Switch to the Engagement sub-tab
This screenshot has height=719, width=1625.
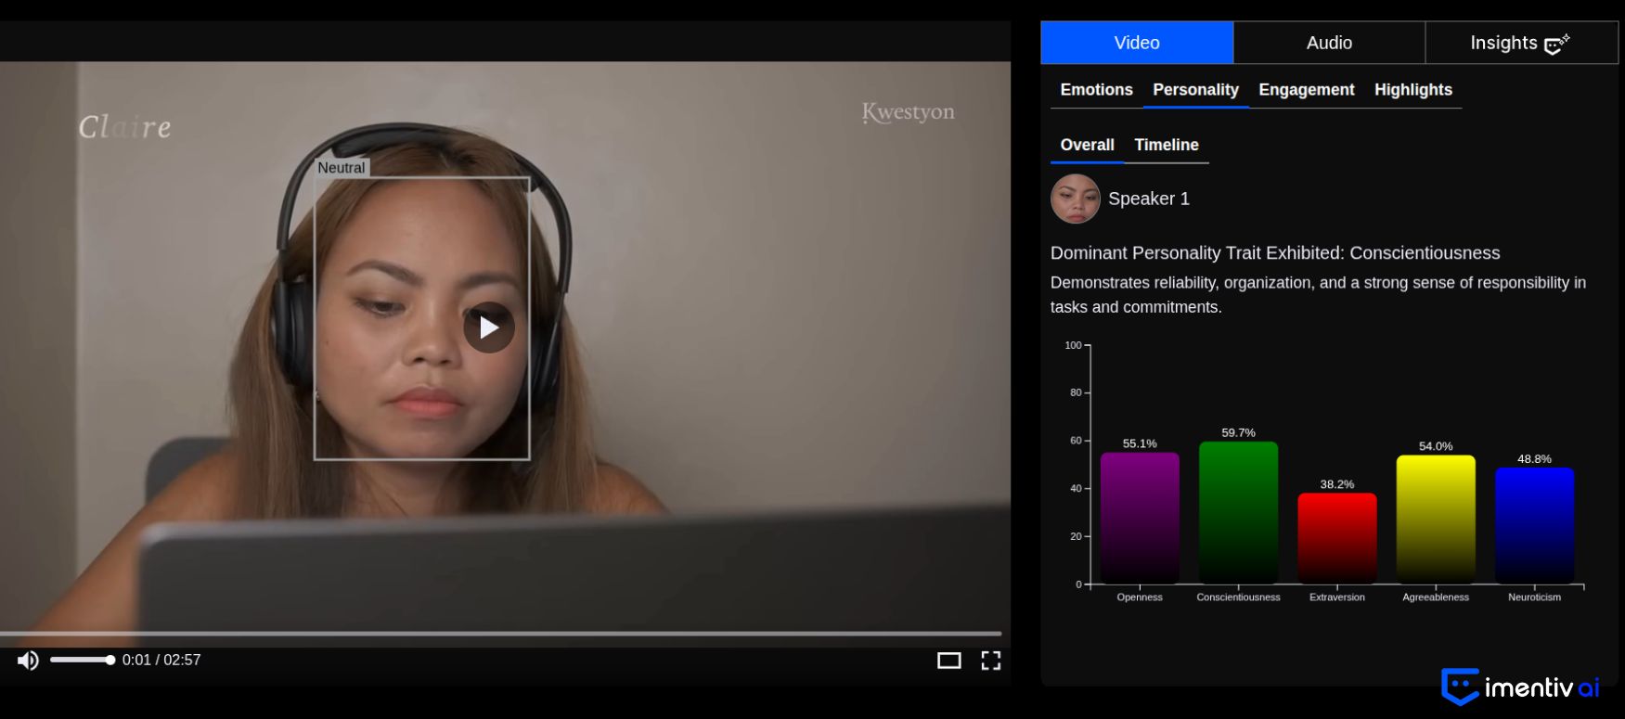[x=1306, y=90]
